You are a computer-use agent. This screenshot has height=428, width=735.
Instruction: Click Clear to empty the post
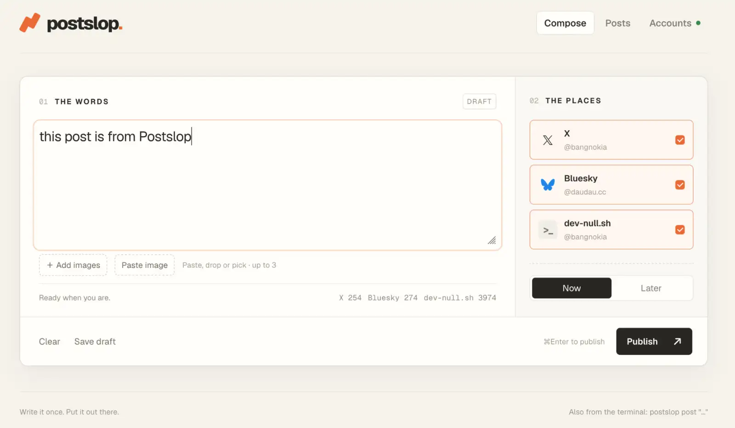tap(49, 342)
